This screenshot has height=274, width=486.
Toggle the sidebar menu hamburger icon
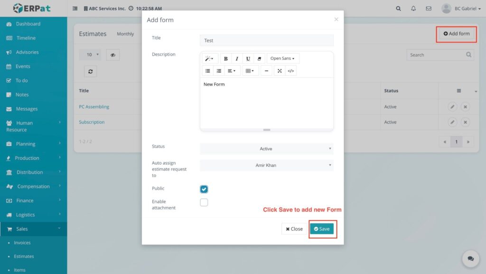pos(75,9)
